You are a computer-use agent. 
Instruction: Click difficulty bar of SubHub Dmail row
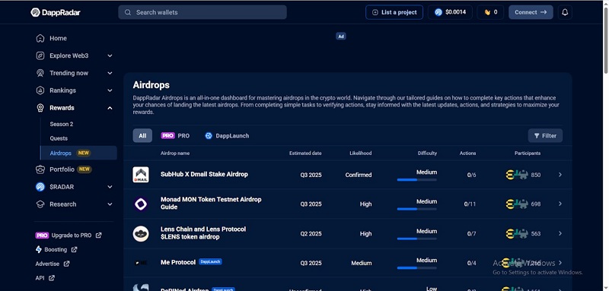click(416, 180)
